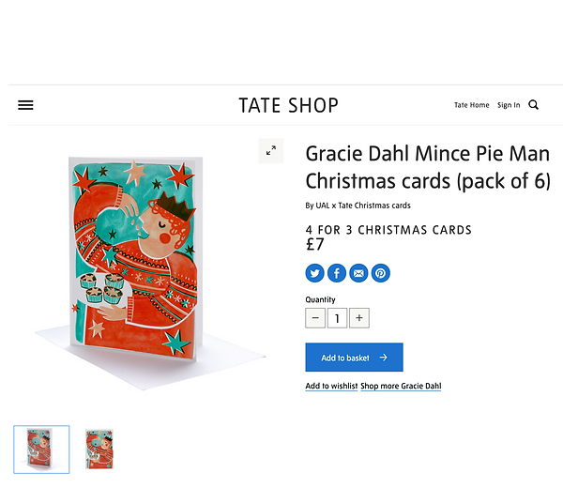The image size is (563, 503).
Task: Click the main Mince Pie Man card image
Action: coord(136,258)
